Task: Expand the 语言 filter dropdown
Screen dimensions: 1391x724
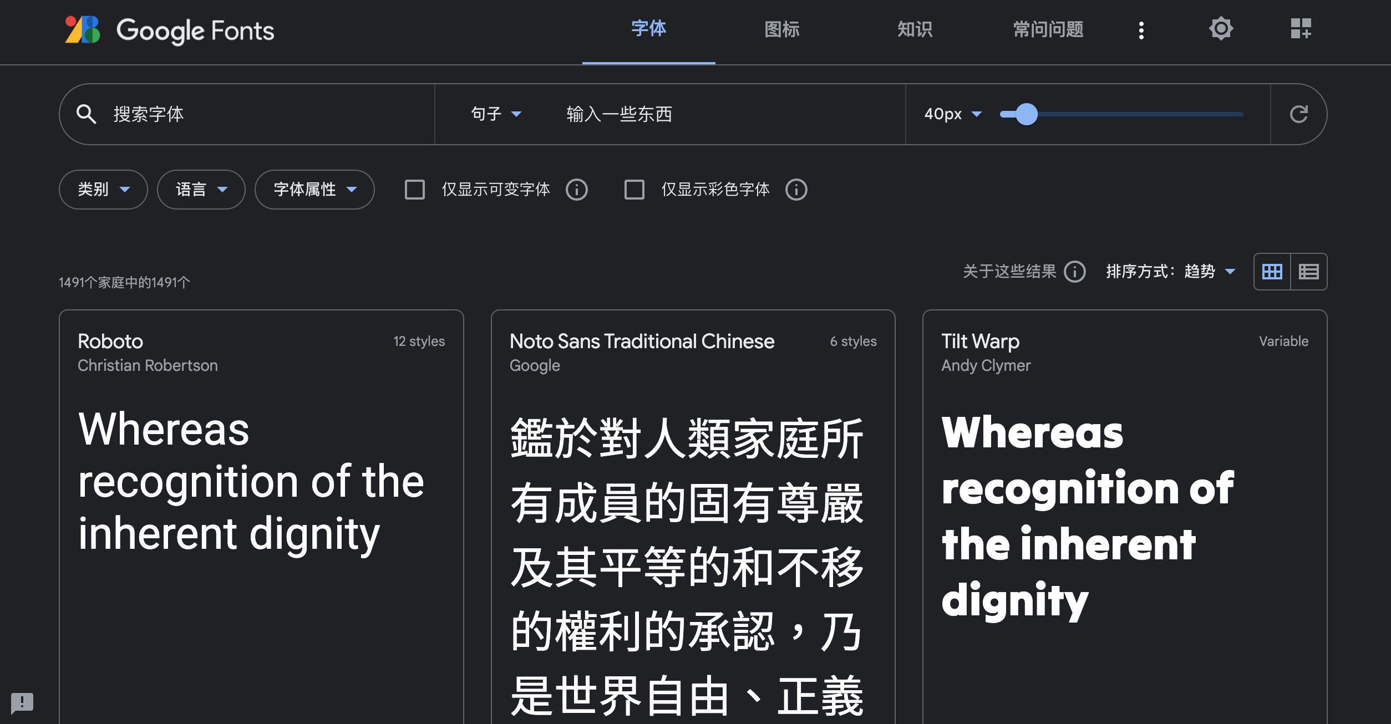Action: click(x=201, y=190)
